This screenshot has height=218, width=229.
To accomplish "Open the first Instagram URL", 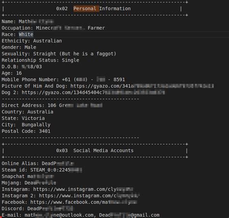I will coord(83,190).
